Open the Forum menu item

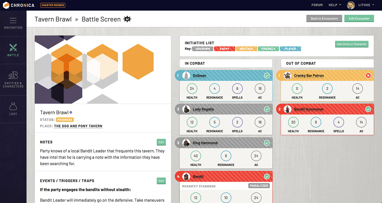(x=317, y=5)
